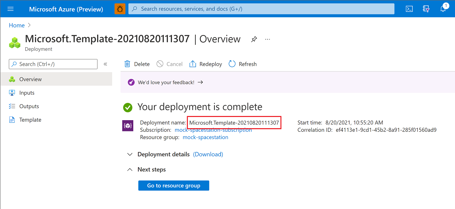Expand the Deployment details section
The height and width of the screenshot is (209, 455).
click(x=130, y=154)
